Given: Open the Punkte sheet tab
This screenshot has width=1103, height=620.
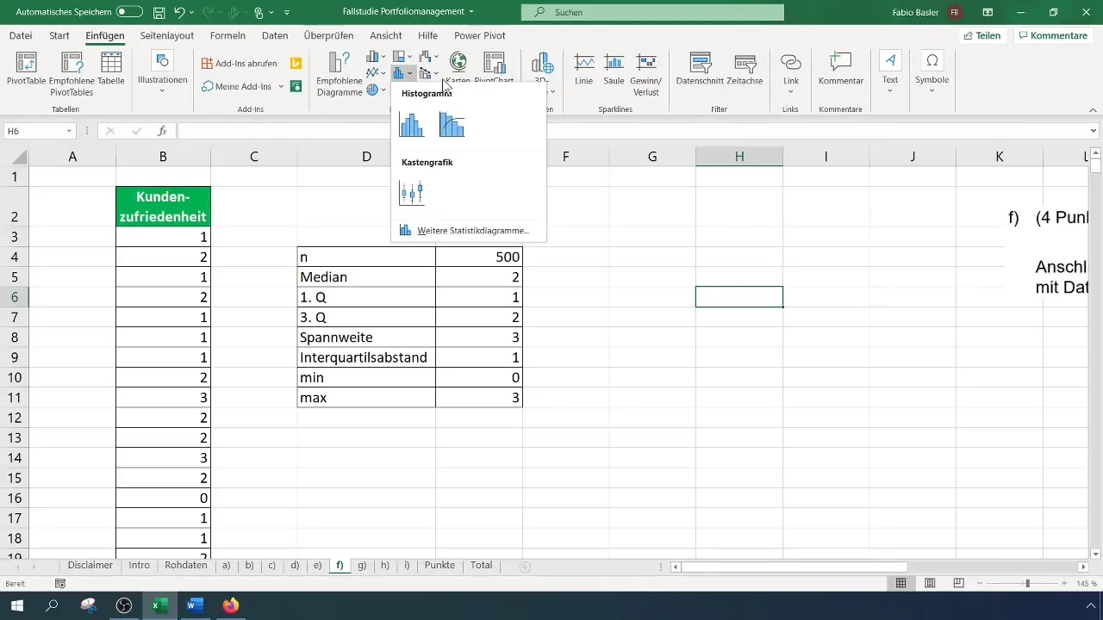Looking at the screenshot, I should click(439, 566).
